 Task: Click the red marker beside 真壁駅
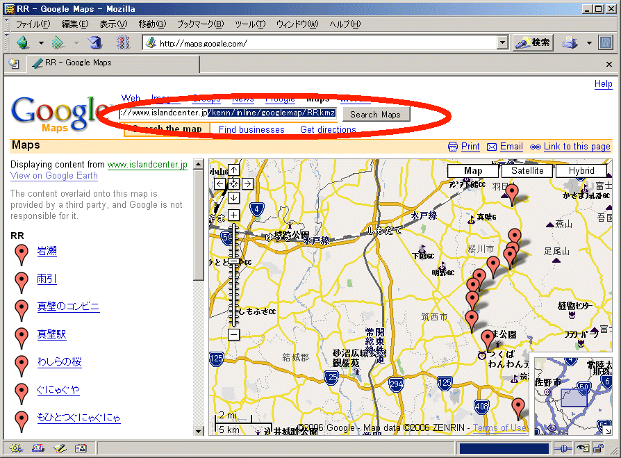pos(22,338)
